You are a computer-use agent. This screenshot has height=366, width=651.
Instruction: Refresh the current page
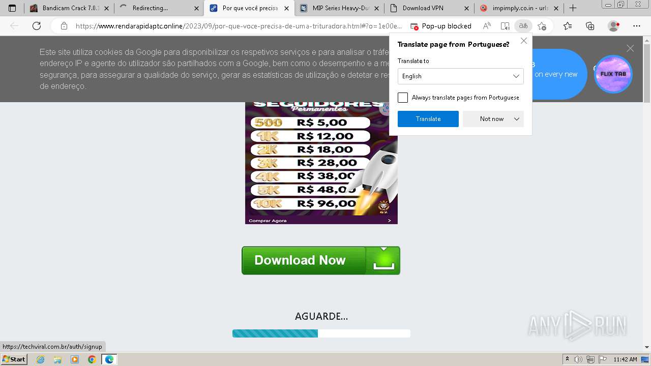[37, 26]
